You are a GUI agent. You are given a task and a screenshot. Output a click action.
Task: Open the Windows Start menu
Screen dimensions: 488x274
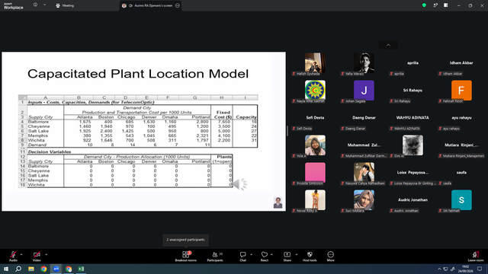coord(6,269)
